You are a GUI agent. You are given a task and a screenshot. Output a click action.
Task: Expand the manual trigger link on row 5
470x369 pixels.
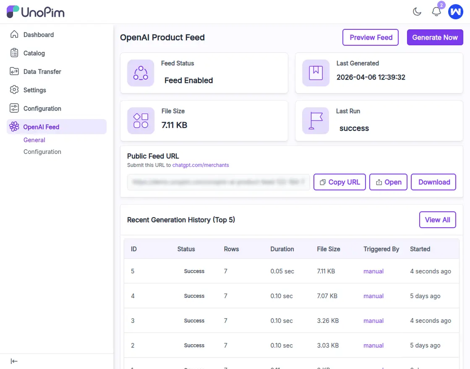[x=373, y=271]
